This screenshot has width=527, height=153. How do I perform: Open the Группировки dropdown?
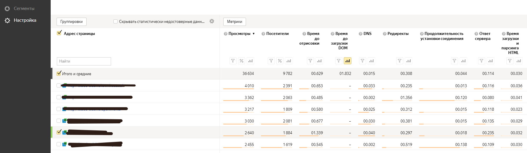click(x=72, y=21)
